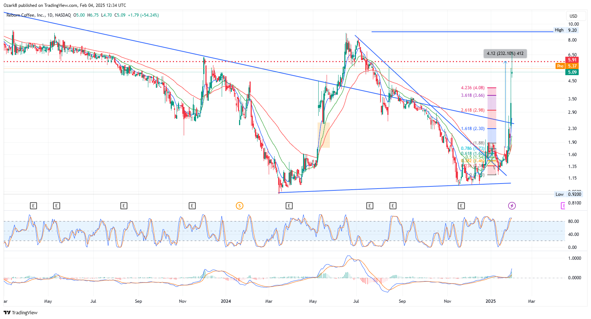This screenshot has width=591, height=319.
Task: Click the orange stock split S marker
Action: (239, 206)
